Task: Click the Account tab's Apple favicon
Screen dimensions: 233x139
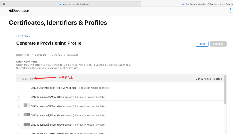Action: tap(61, 4)
